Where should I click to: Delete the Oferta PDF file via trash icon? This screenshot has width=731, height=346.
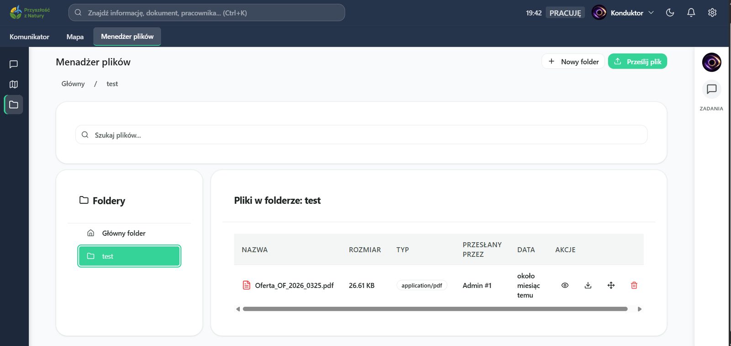point(634,285)
